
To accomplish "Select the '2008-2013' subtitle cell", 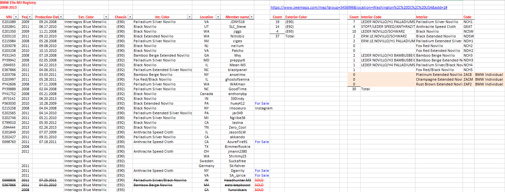I will 8,7.
